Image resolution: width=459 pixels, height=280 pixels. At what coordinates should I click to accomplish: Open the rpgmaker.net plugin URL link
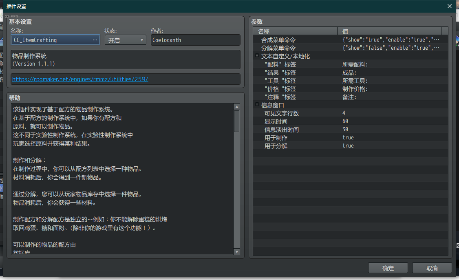click(x=80, y=79)
